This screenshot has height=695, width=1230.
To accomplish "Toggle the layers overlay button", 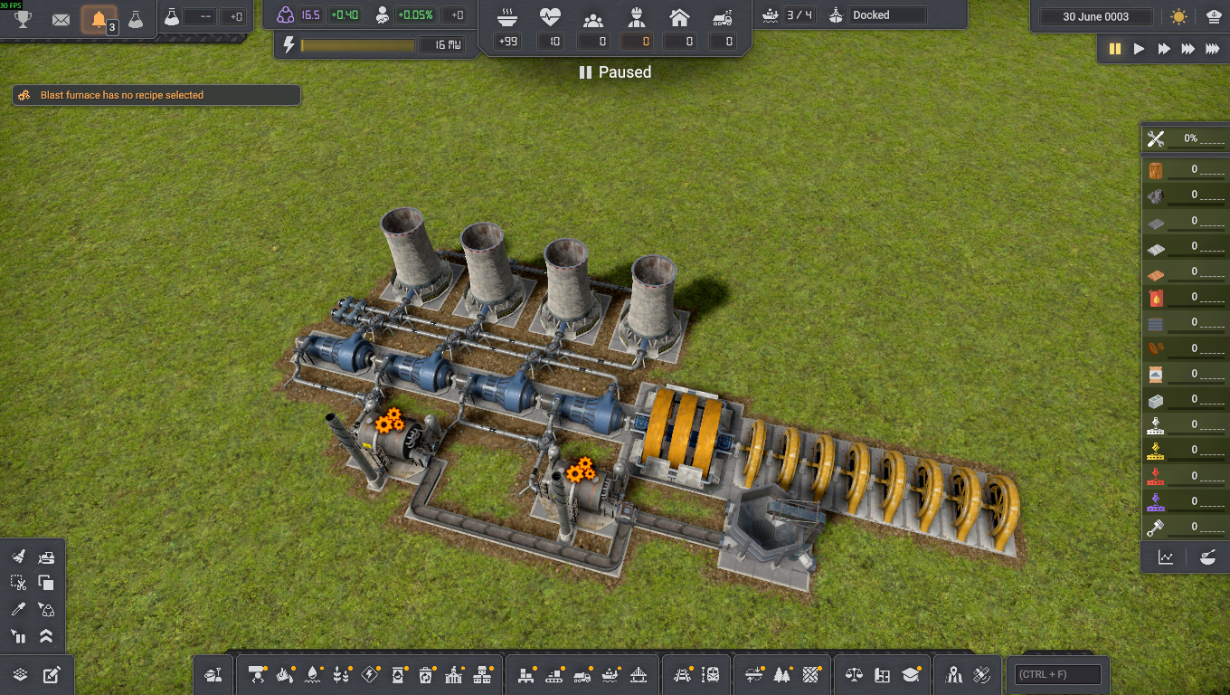I will coord(21,675).
